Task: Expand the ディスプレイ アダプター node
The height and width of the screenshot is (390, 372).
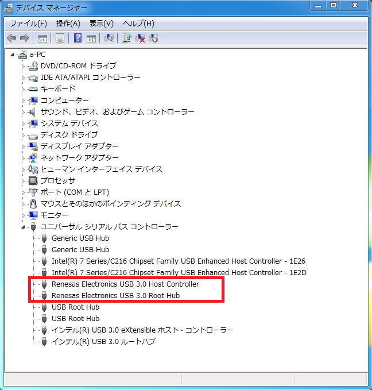Action: [x=23, y=146]
